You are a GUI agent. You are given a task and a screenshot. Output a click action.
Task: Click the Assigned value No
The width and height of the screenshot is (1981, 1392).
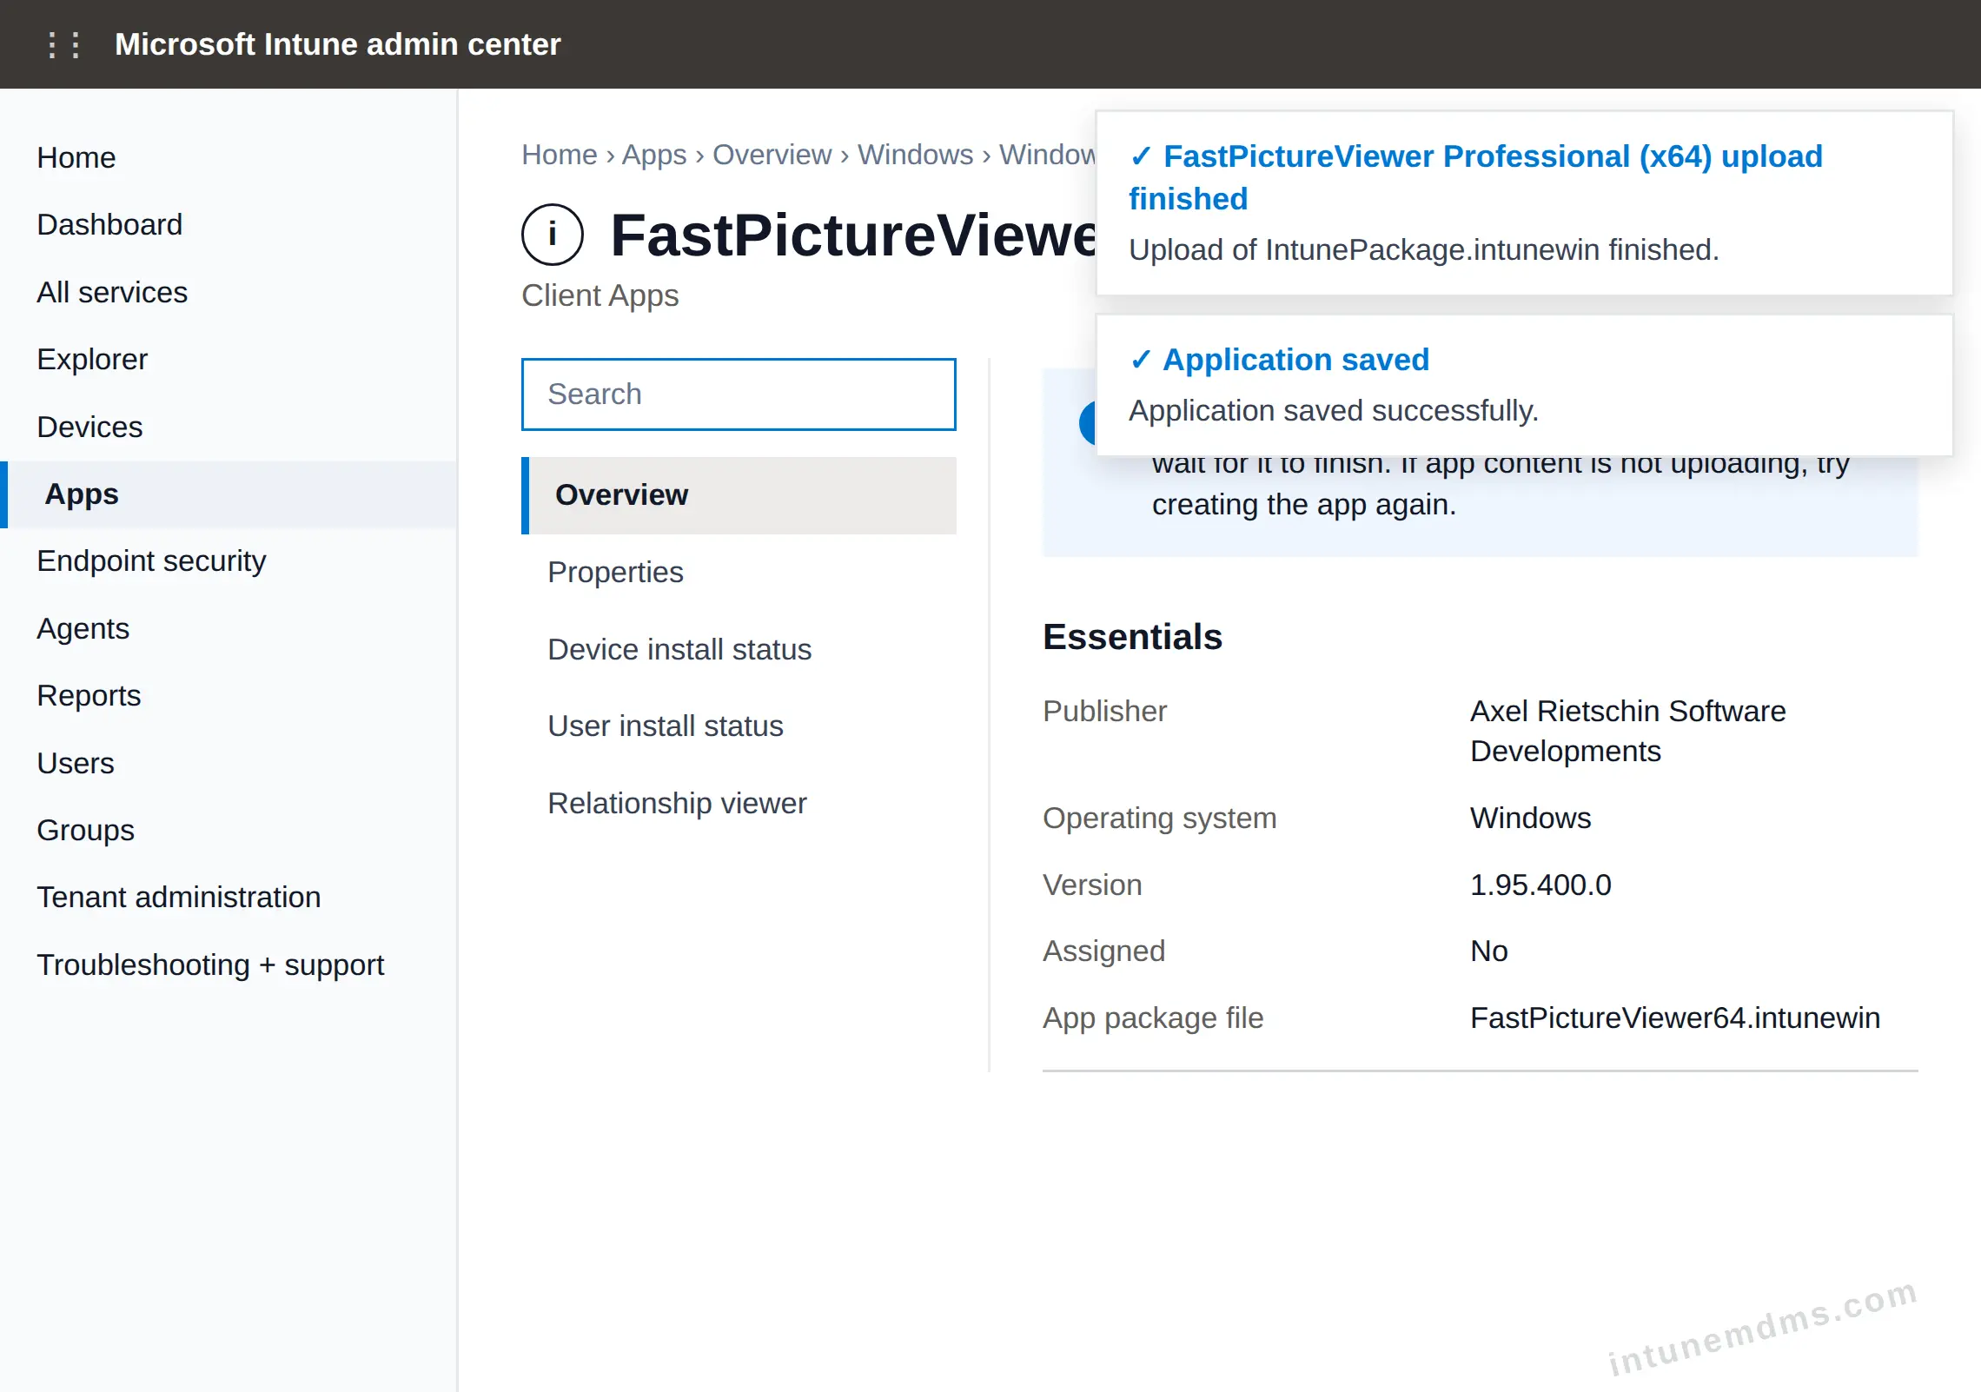click(1488, 951)
